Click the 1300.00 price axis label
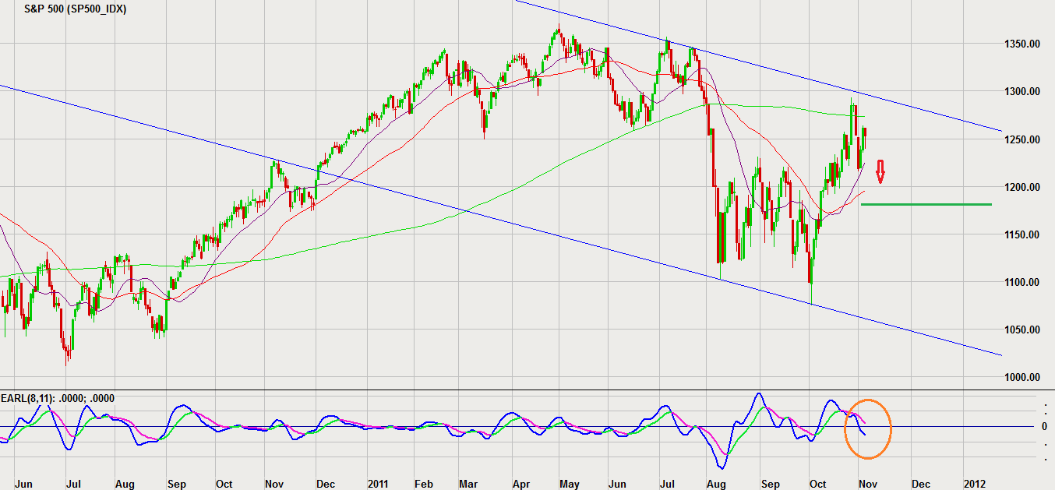1055x490 pixels. [x=1021, y=92]
